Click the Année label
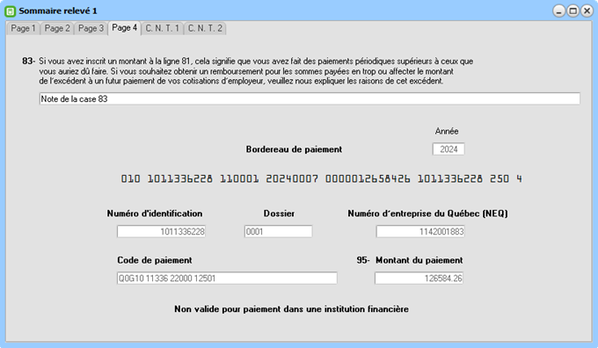Screen dimensions: 598x348 click(x=447, y=131)
